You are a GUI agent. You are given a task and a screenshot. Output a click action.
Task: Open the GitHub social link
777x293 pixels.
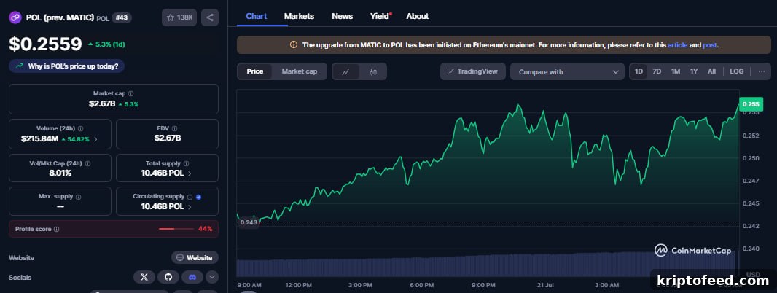click(168, 277)
